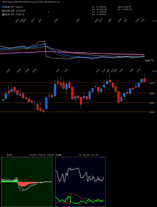Select the 'Pre V: 3.317 M' volume text
This screenshot has width=157, height=207.
[x=124, y=9]
